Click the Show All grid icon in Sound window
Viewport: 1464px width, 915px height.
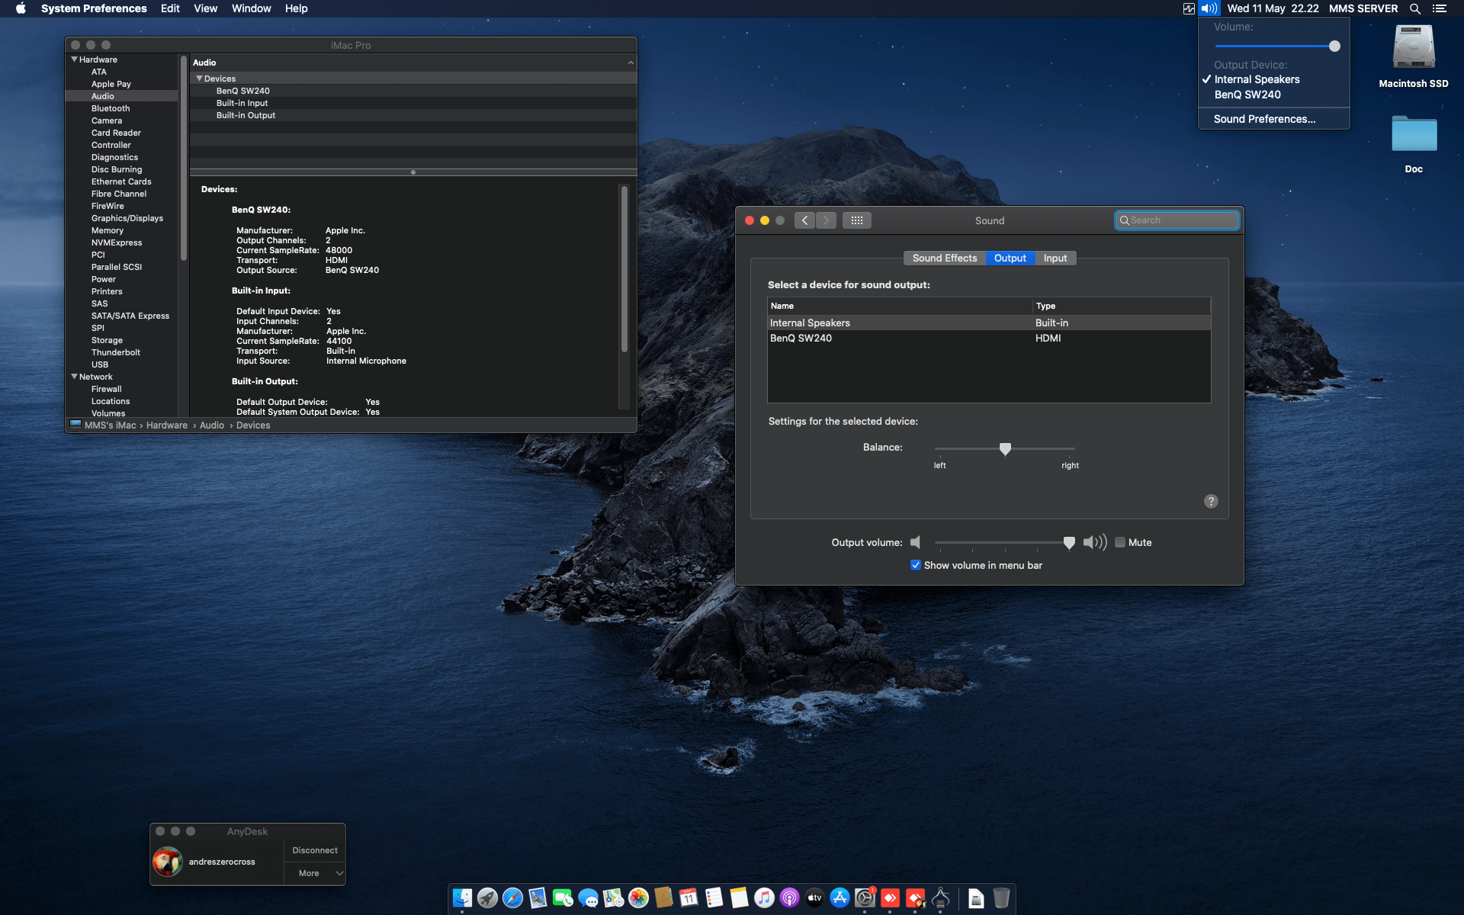point(856,220)
